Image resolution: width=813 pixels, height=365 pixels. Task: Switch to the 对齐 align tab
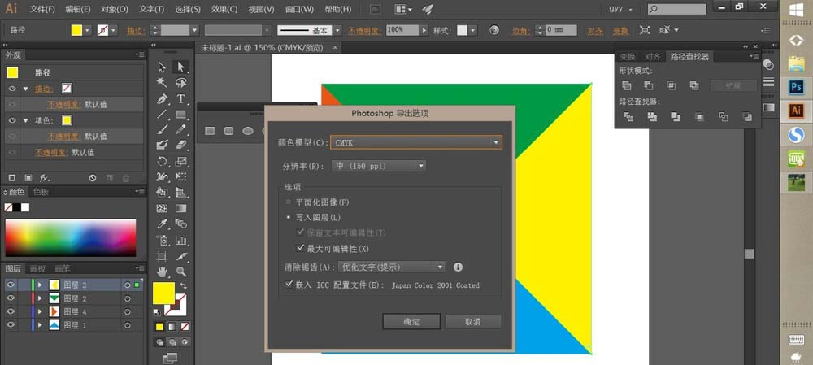pyautogui.click(x=653, y=57)
